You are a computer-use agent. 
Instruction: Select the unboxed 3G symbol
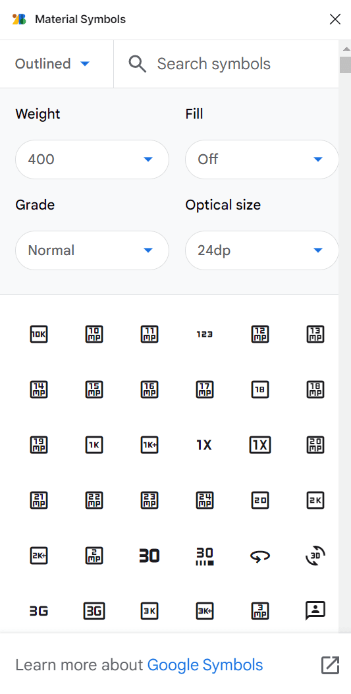click(x=39, y=611)
